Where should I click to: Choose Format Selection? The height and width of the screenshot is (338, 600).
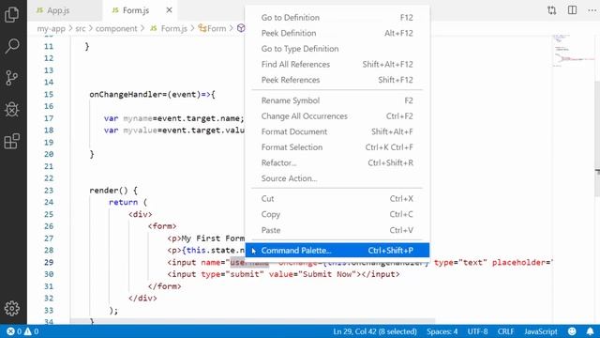[x=337, y=147]
